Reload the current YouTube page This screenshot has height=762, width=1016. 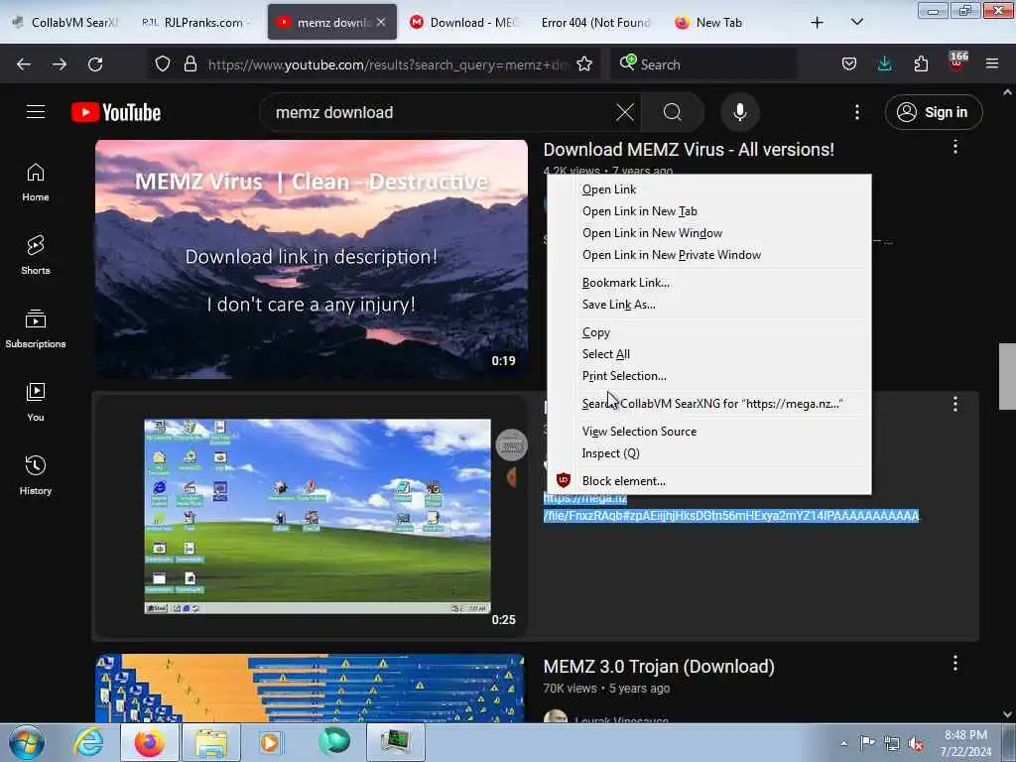point(95,64)
